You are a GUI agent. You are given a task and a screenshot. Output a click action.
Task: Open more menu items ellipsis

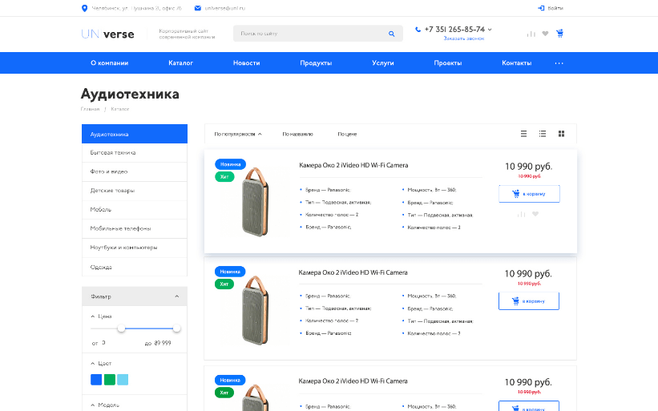coord(559,63)
